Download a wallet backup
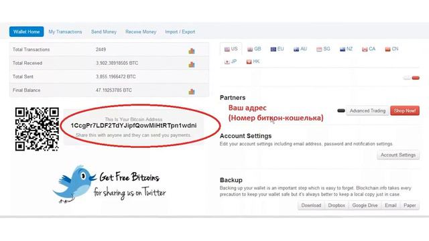The width and height of the screenshot is (429, 241). (x=311, y=206)
